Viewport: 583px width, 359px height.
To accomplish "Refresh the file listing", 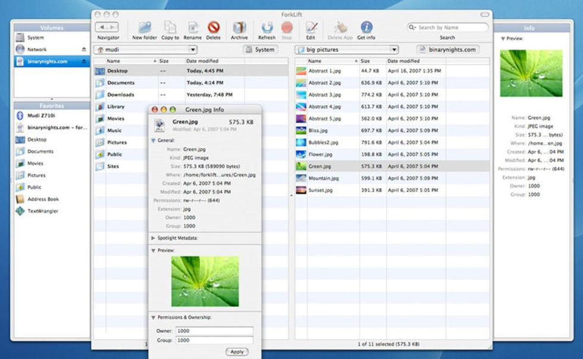I will tap(267, 27).
